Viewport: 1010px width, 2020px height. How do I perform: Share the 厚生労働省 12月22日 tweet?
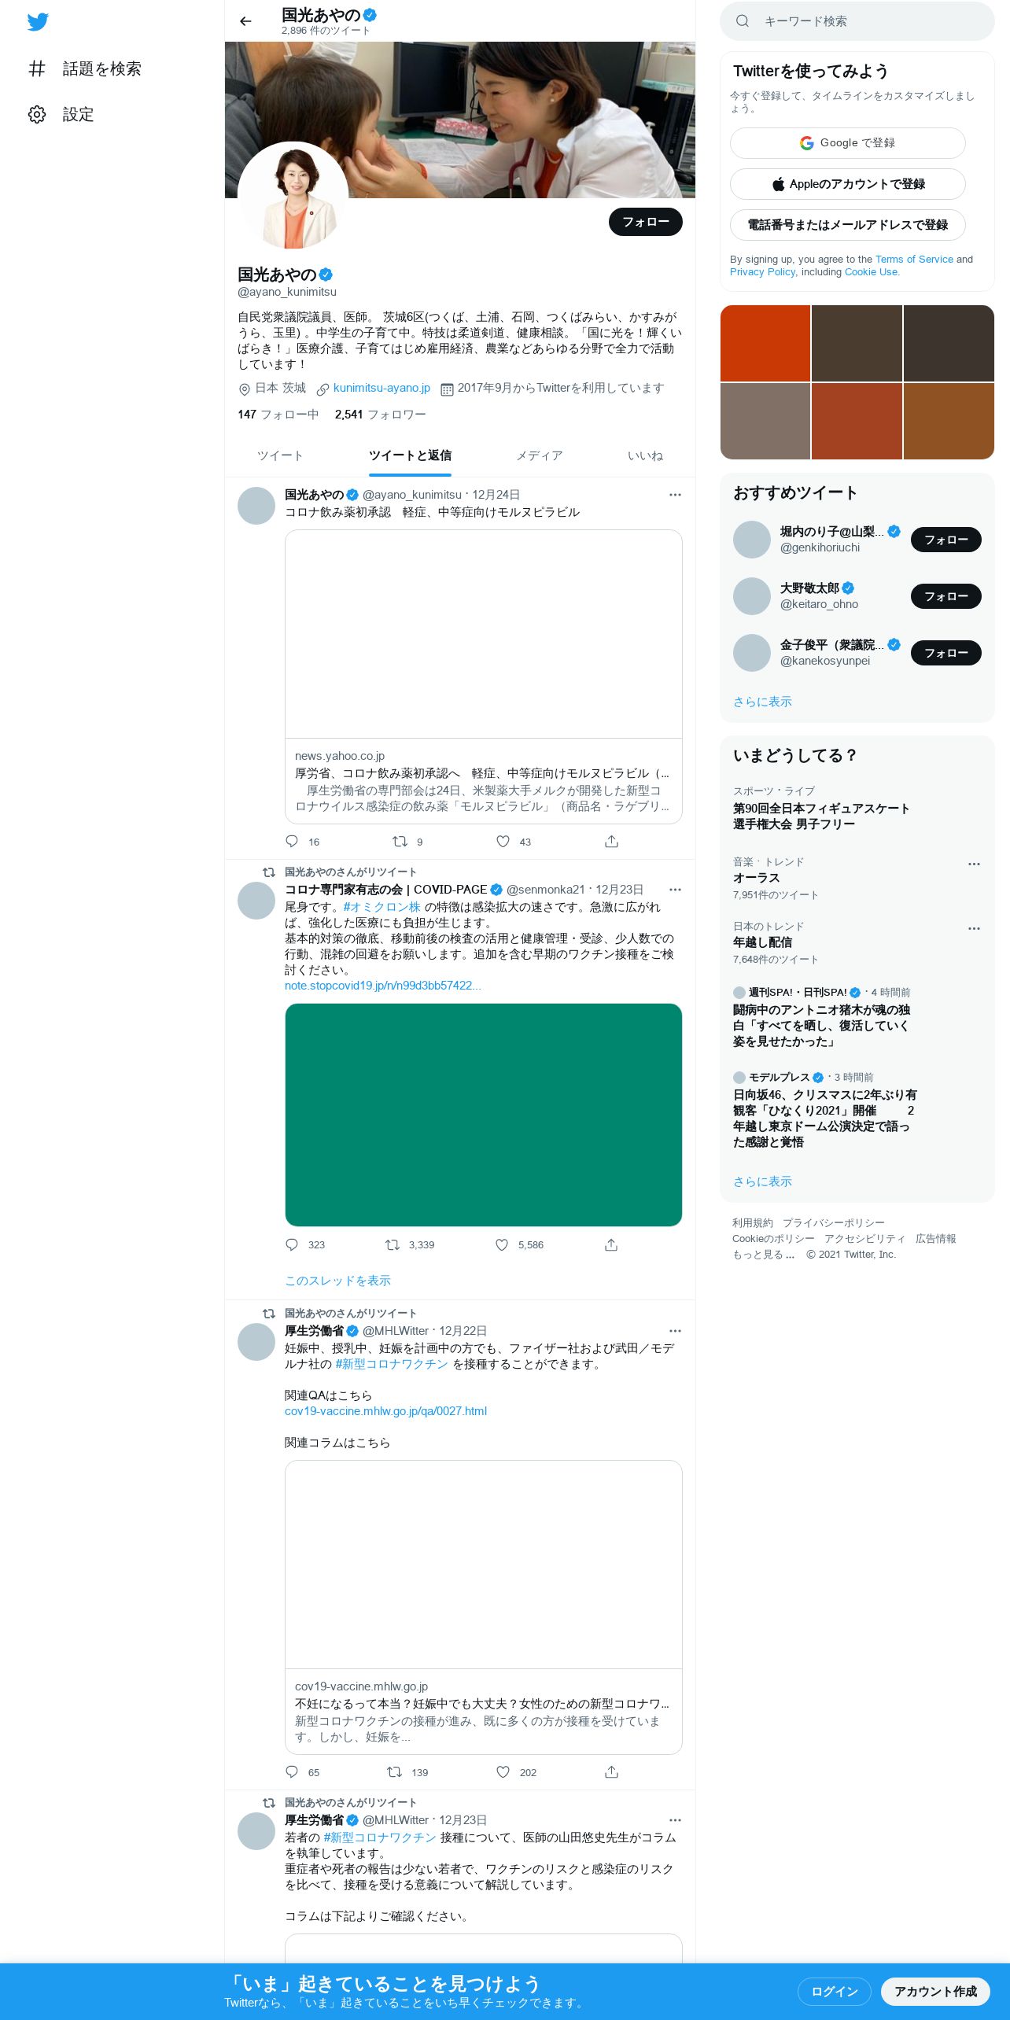pos(611,1772)
